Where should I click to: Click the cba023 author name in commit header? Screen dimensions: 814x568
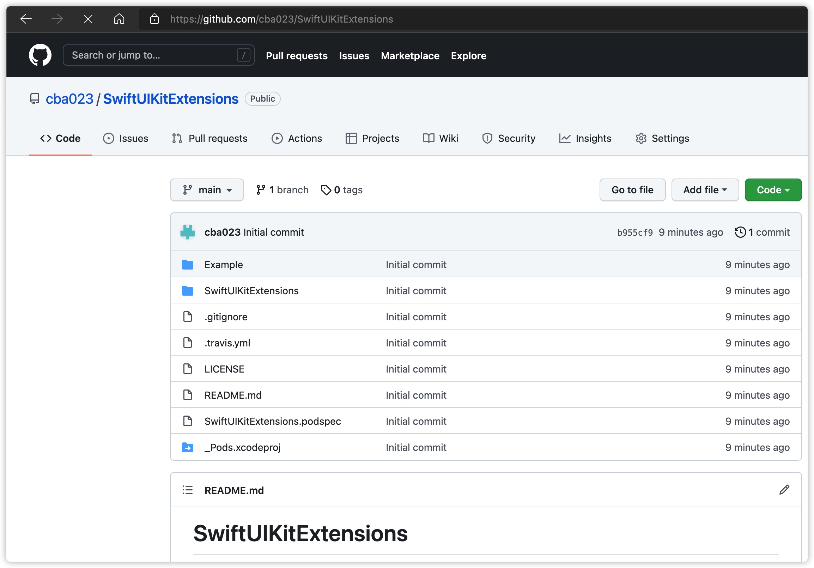[x=223, y=232]
